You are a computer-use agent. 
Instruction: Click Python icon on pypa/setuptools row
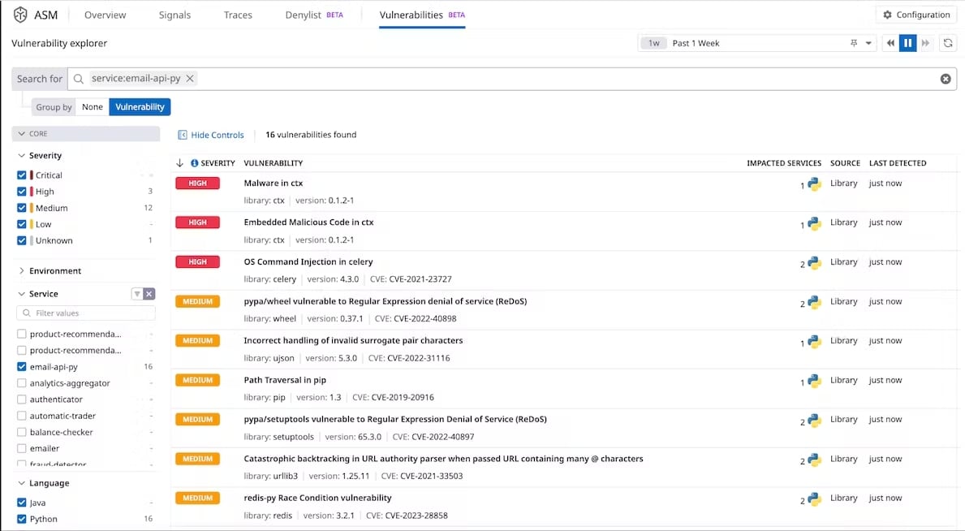(814, 421)
